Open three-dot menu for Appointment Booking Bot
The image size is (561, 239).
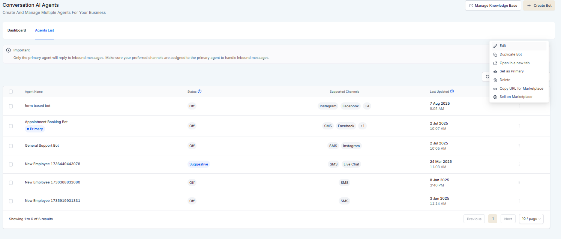519,126
